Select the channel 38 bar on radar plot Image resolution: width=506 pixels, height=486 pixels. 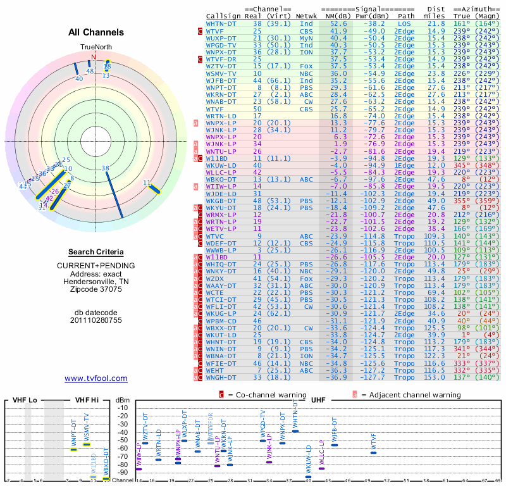tap(114, 196)
